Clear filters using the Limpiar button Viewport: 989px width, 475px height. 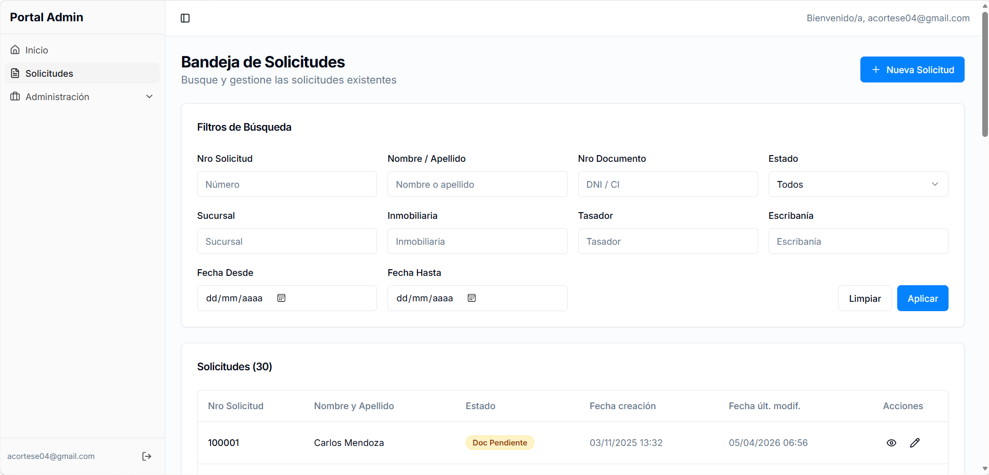point(865,298)
